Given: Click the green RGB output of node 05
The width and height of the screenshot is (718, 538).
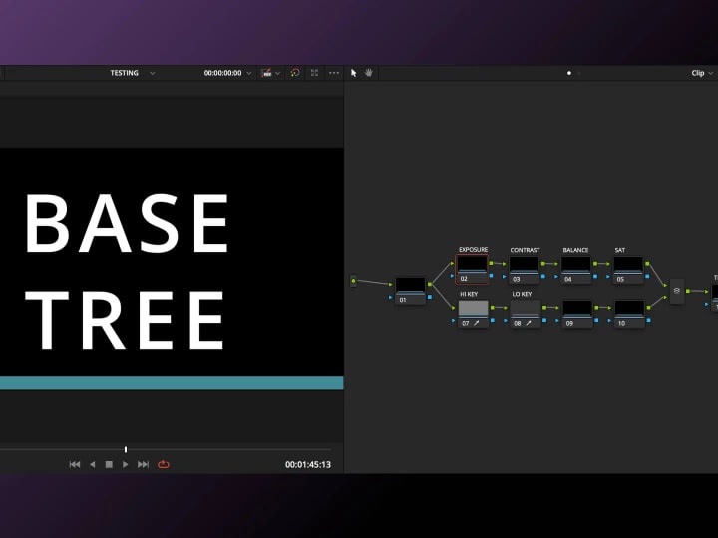Looking at the screenshot, I should [x=647, y=263].
